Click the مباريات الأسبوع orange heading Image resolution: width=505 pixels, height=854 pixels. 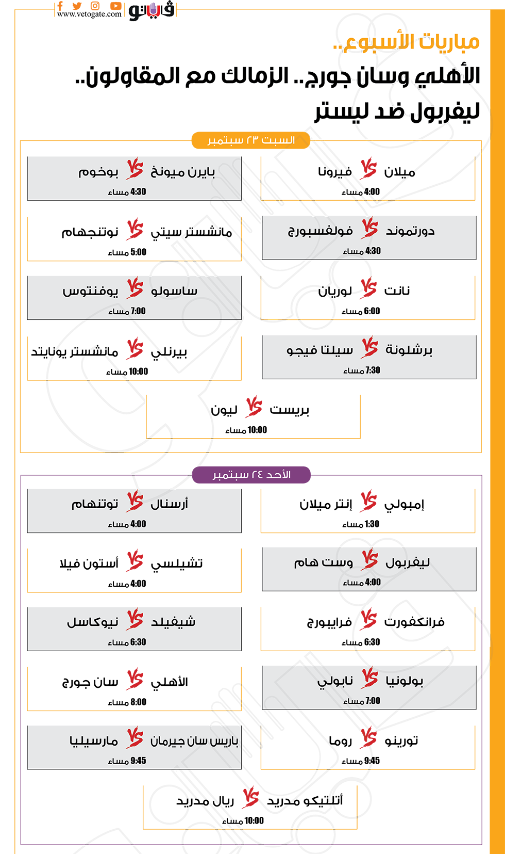click(407, 42)
